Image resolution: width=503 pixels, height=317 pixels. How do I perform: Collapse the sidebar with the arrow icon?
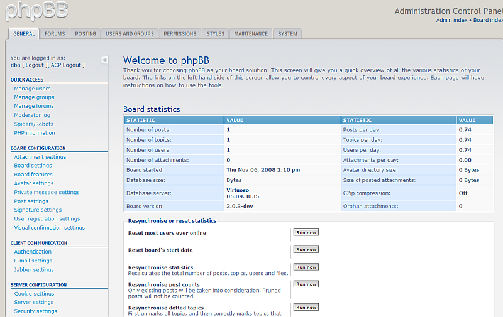[x=104, y=60]
